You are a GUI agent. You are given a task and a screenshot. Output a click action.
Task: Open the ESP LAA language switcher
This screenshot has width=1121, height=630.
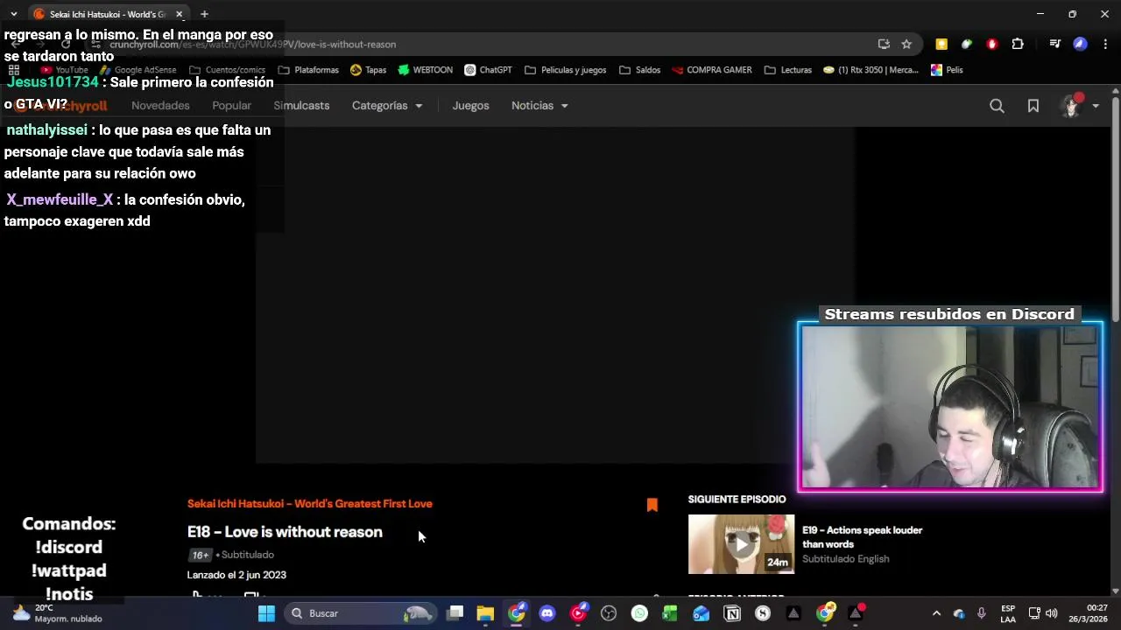click(1008, 613)
